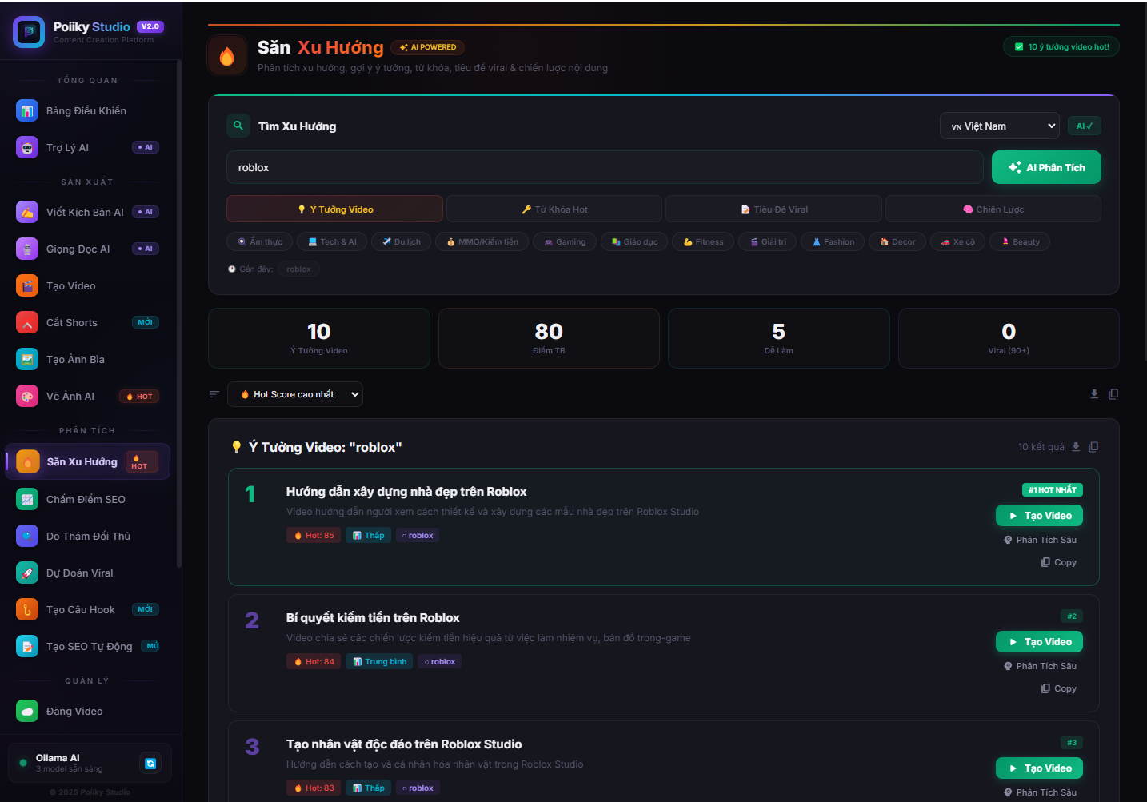This screenshot has width=1147, height=802.
Task: Open the Cắt Shorts sidebar icon
Action: (27, 323)
